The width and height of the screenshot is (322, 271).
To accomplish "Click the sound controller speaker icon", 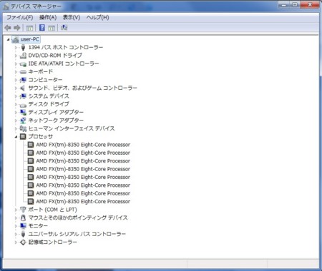I will [x=23, y=88].
